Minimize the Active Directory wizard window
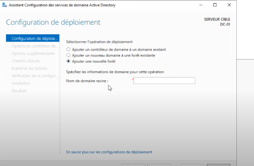 [x=201, y=5]
